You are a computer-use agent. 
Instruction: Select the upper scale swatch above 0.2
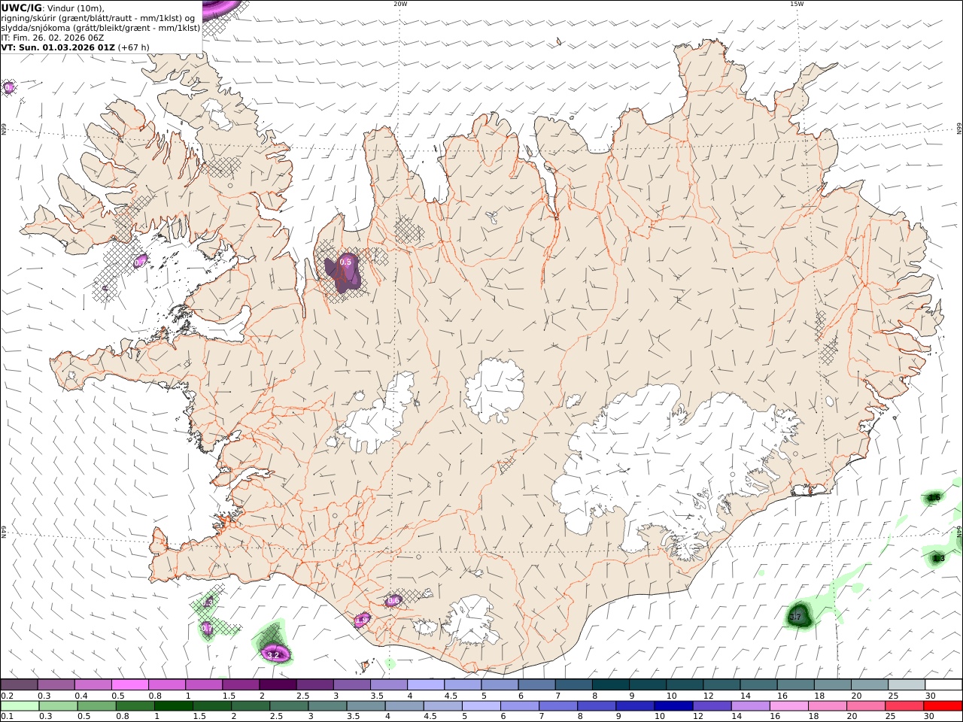20,685
